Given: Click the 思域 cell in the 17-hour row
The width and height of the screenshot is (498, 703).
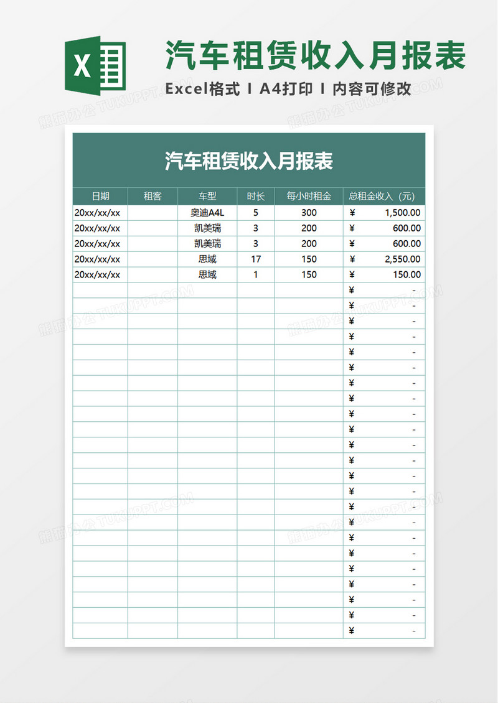Looking at the screenshot, I should pyautogui.click(x=207, y=259).
